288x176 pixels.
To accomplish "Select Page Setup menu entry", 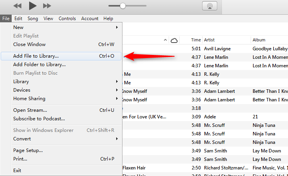I will pyautogui.click(x=66, y=150).
